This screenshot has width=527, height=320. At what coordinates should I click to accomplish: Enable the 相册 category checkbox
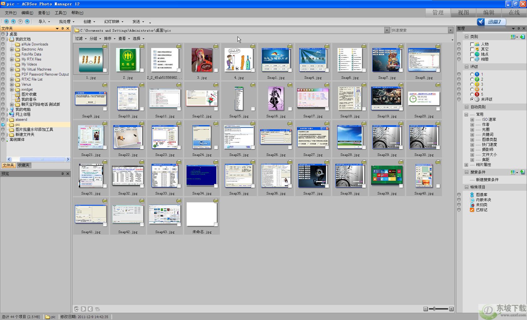coord(472,59)
